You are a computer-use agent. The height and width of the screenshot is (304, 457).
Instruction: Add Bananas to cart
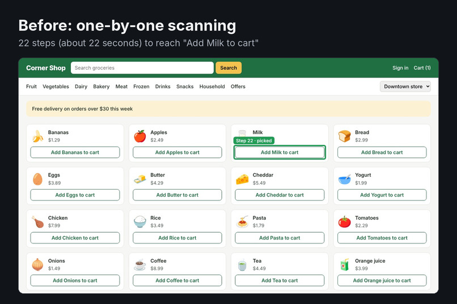click(x=75, y=152)
